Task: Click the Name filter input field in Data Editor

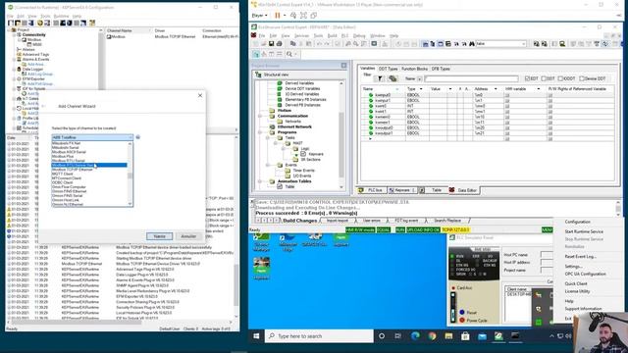Action: point(471,78)
